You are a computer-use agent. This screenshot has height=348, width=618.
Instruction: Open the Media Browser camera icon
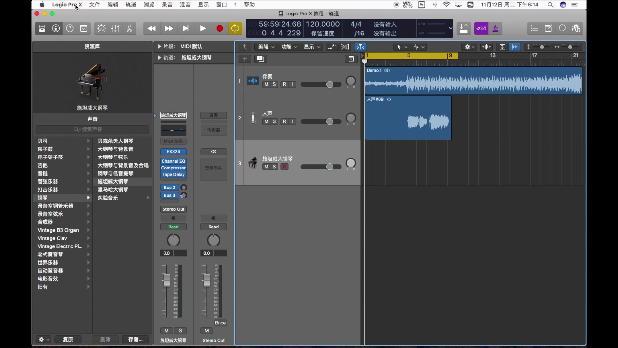576,28
